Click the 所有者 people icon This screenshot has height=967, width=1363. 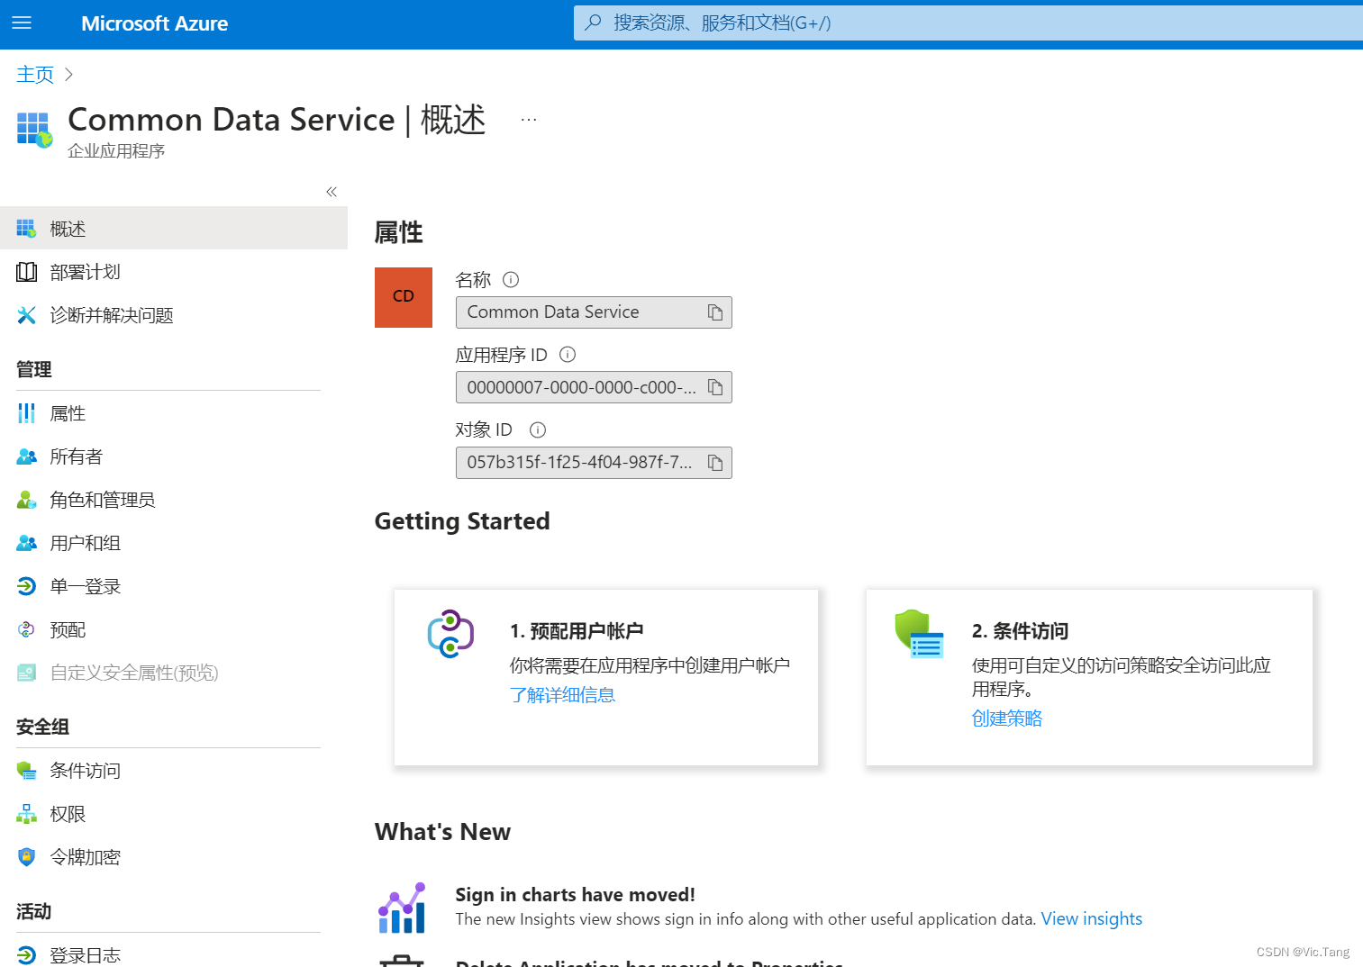pos(27,456)
